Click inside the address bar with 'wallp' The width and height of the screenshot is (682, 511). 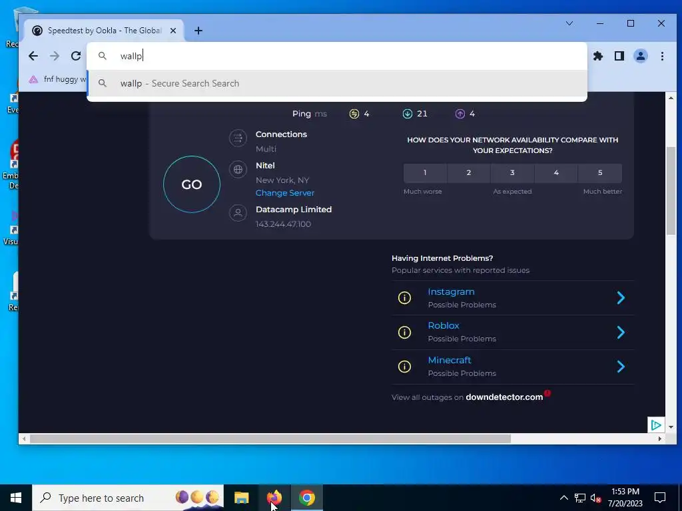pyautogui.click(x=336, y=56)
